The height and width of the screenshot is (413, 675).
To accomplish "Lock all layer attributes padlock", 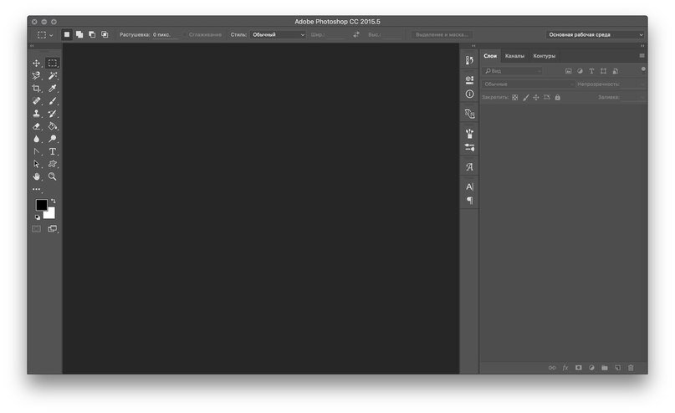I will [x=557, y=98].
